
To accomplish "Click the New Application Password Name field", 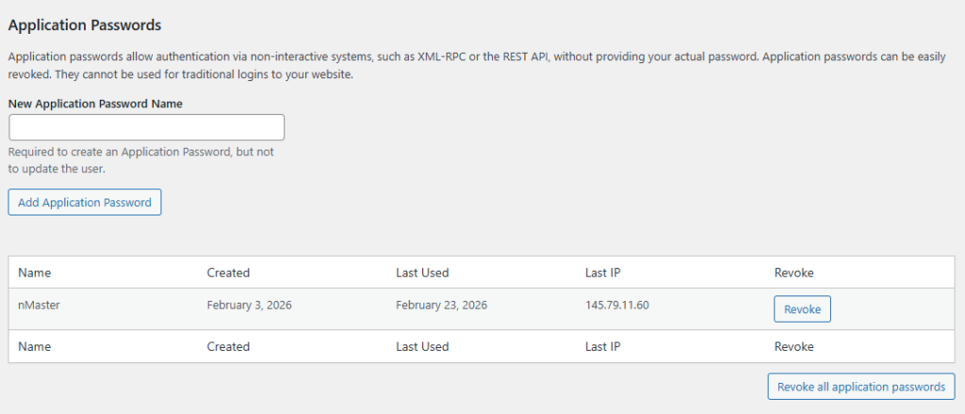I will coord(146,127).
